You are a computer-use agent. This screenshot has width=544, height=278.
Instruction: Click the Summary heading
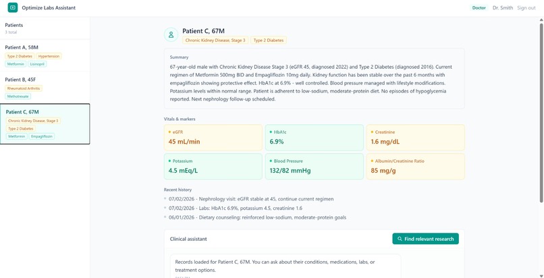tap(180, 57)
